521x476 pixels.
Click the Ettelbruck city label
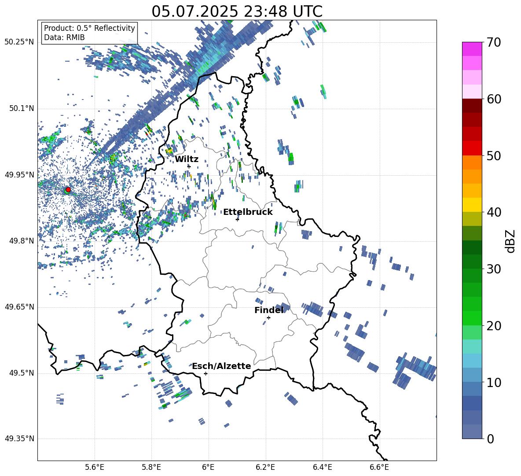248,212
